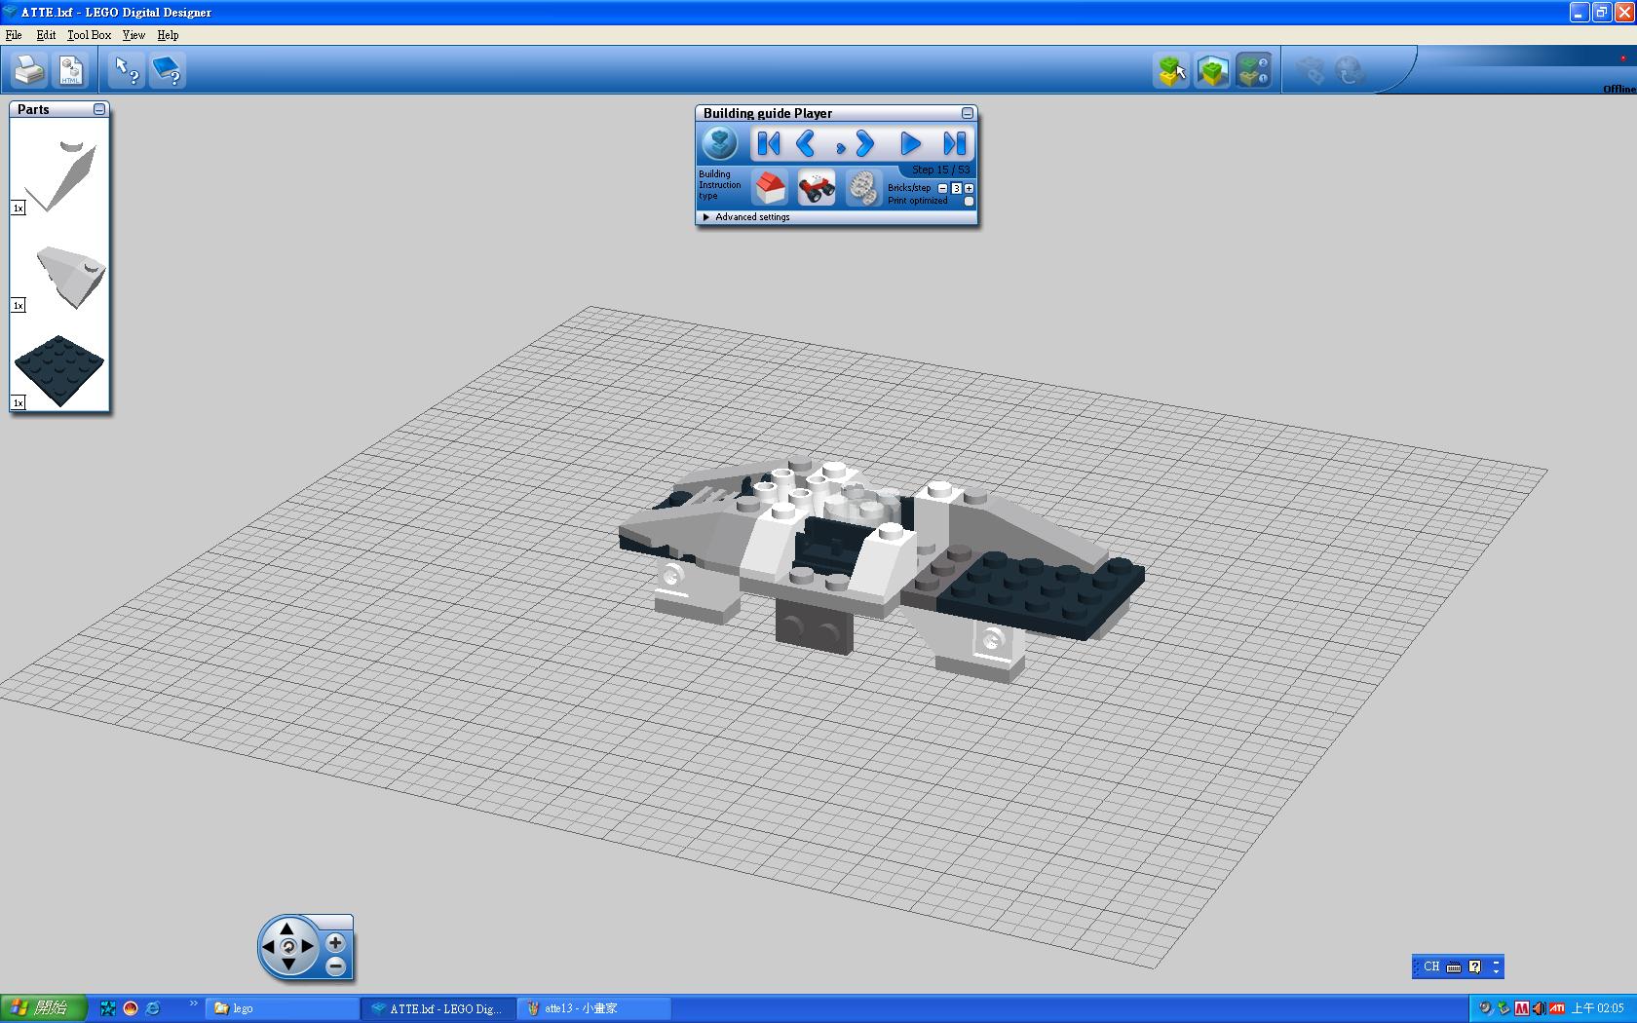Toggle the Print optimized checkbox
Viewport: 1637px width, 1023px height.
coord(969,202)
